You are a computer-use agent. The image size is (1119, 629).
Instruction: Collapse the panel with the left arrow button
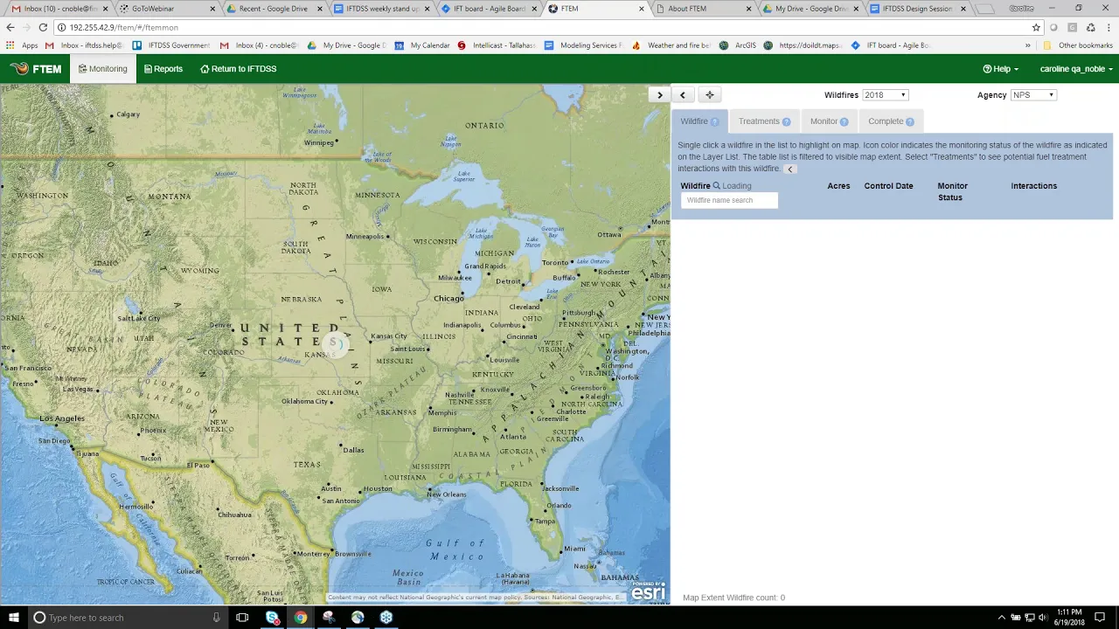point(683,95)
